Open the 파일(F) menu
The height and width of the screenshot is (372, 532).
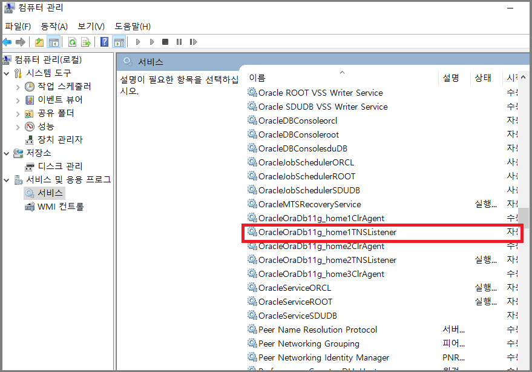[18, 26]
